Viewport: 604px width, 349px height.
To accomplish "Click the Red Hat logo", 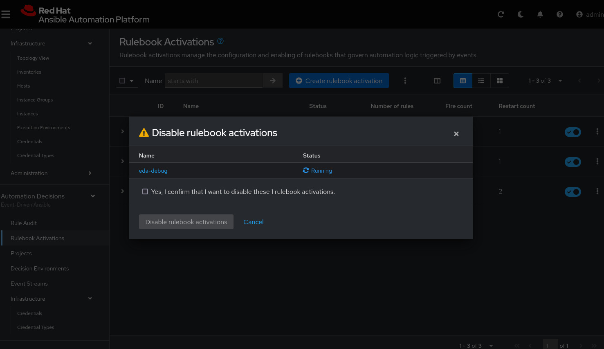I will coord(85,15).
